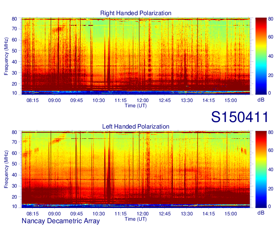Click '20' on upper color scale
278x226 pixels.
click(271, 75)
